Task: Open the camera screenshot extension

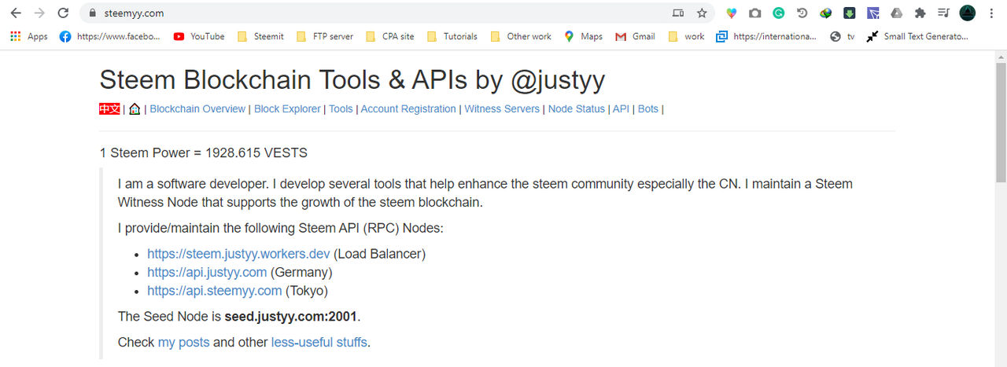Action: pos(755,13)
